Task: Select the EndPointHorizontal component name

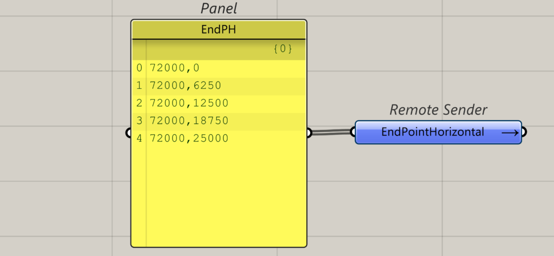Action: pyautogui.click(x=432, y=132)
